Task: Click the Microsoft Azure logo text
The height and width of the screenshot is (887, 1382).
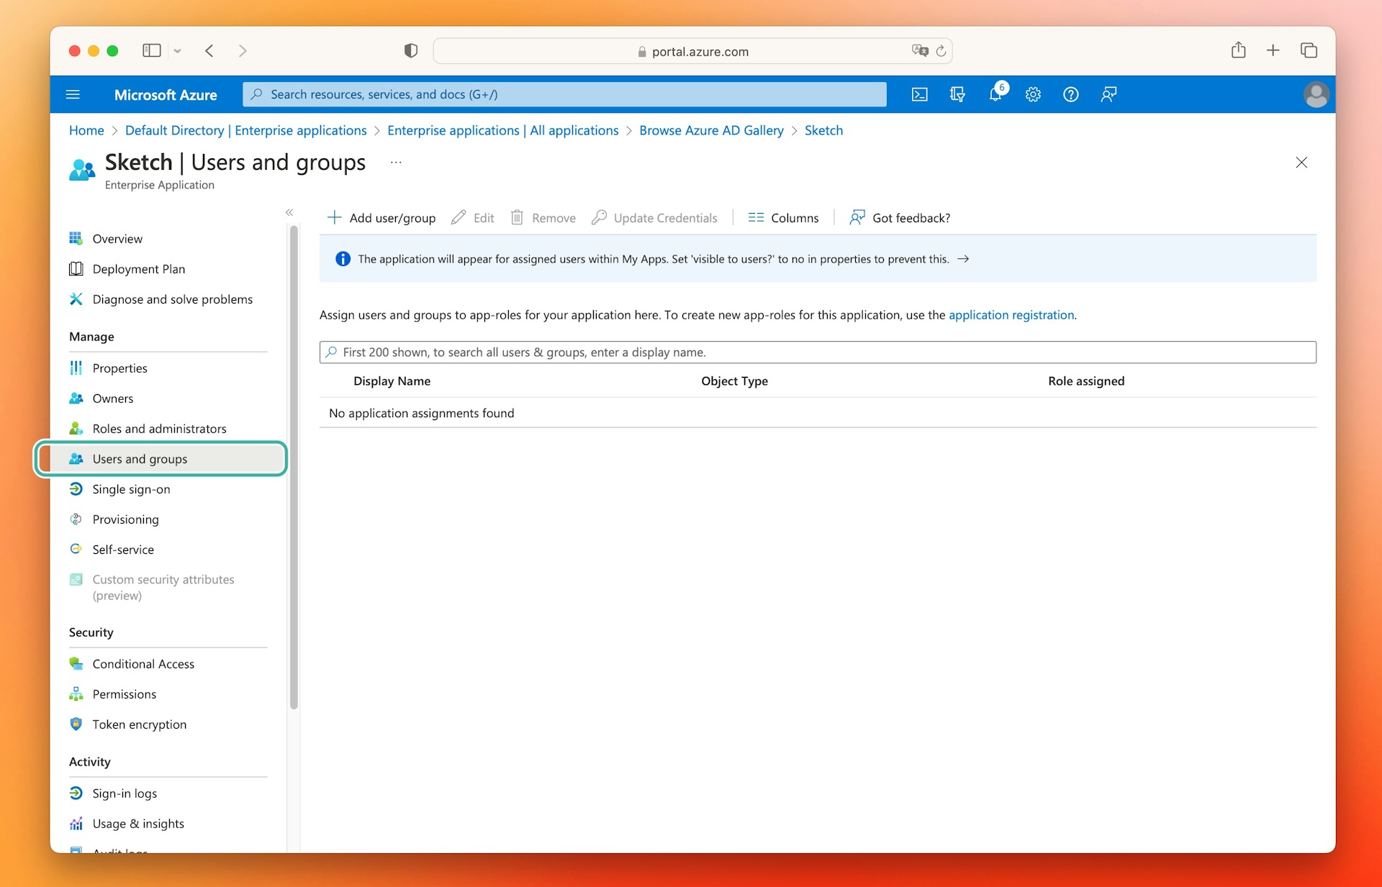Action: click(x=166, y=94)
